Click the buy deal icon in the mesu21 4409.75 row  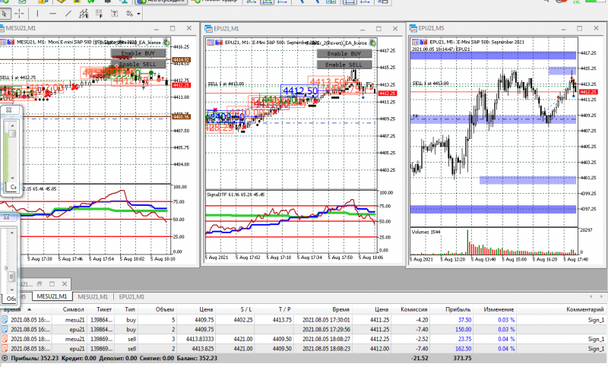tap(5, 320)
